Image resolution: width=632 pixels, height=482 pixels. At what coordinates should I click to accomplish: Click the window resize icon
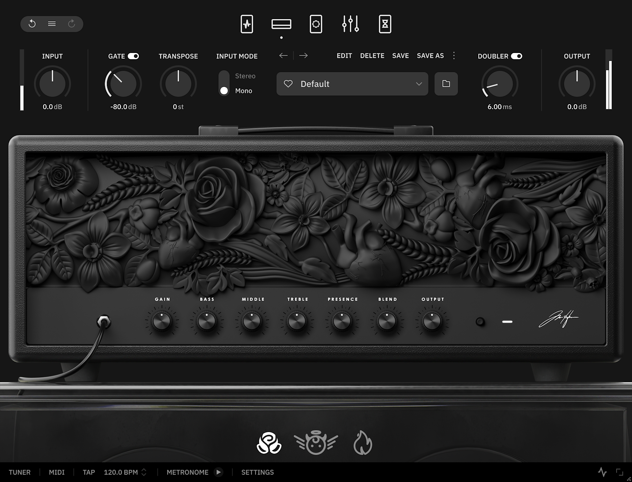point(619,472)
